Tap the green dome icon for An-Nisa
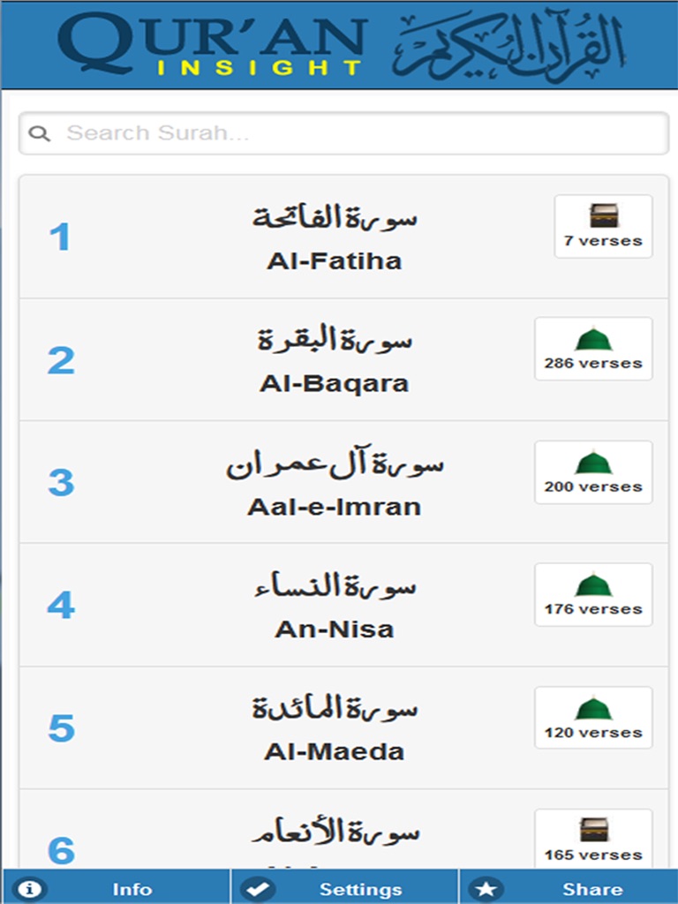 pos(593,585)
